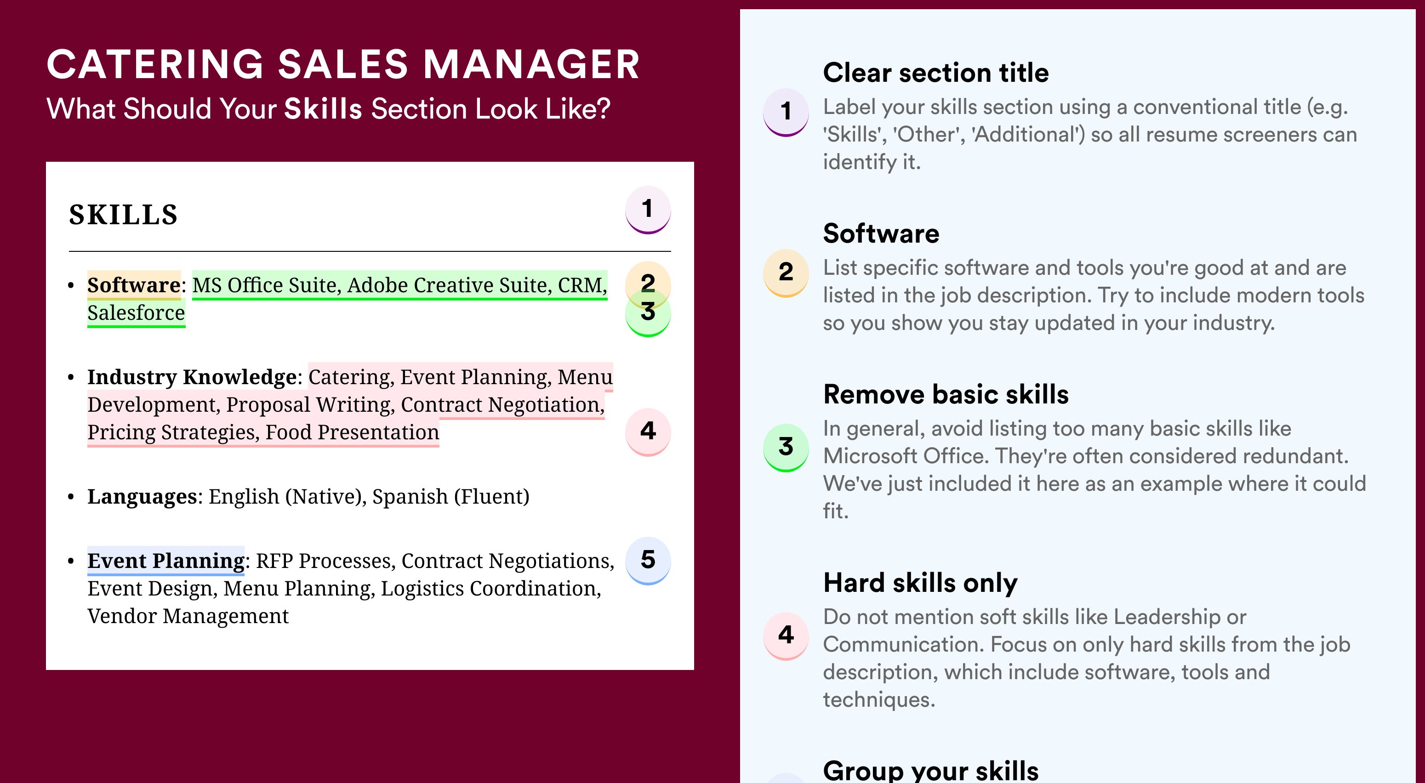Click the Catering Sales Manager title
This screenshot has height=783, width=1425.
coord(343,65)
